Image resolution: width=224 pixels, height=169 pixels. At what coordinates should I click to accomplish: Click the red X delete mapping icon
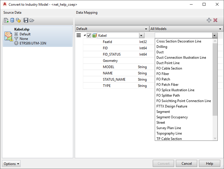pyautogui.click(x=215, y=20)
